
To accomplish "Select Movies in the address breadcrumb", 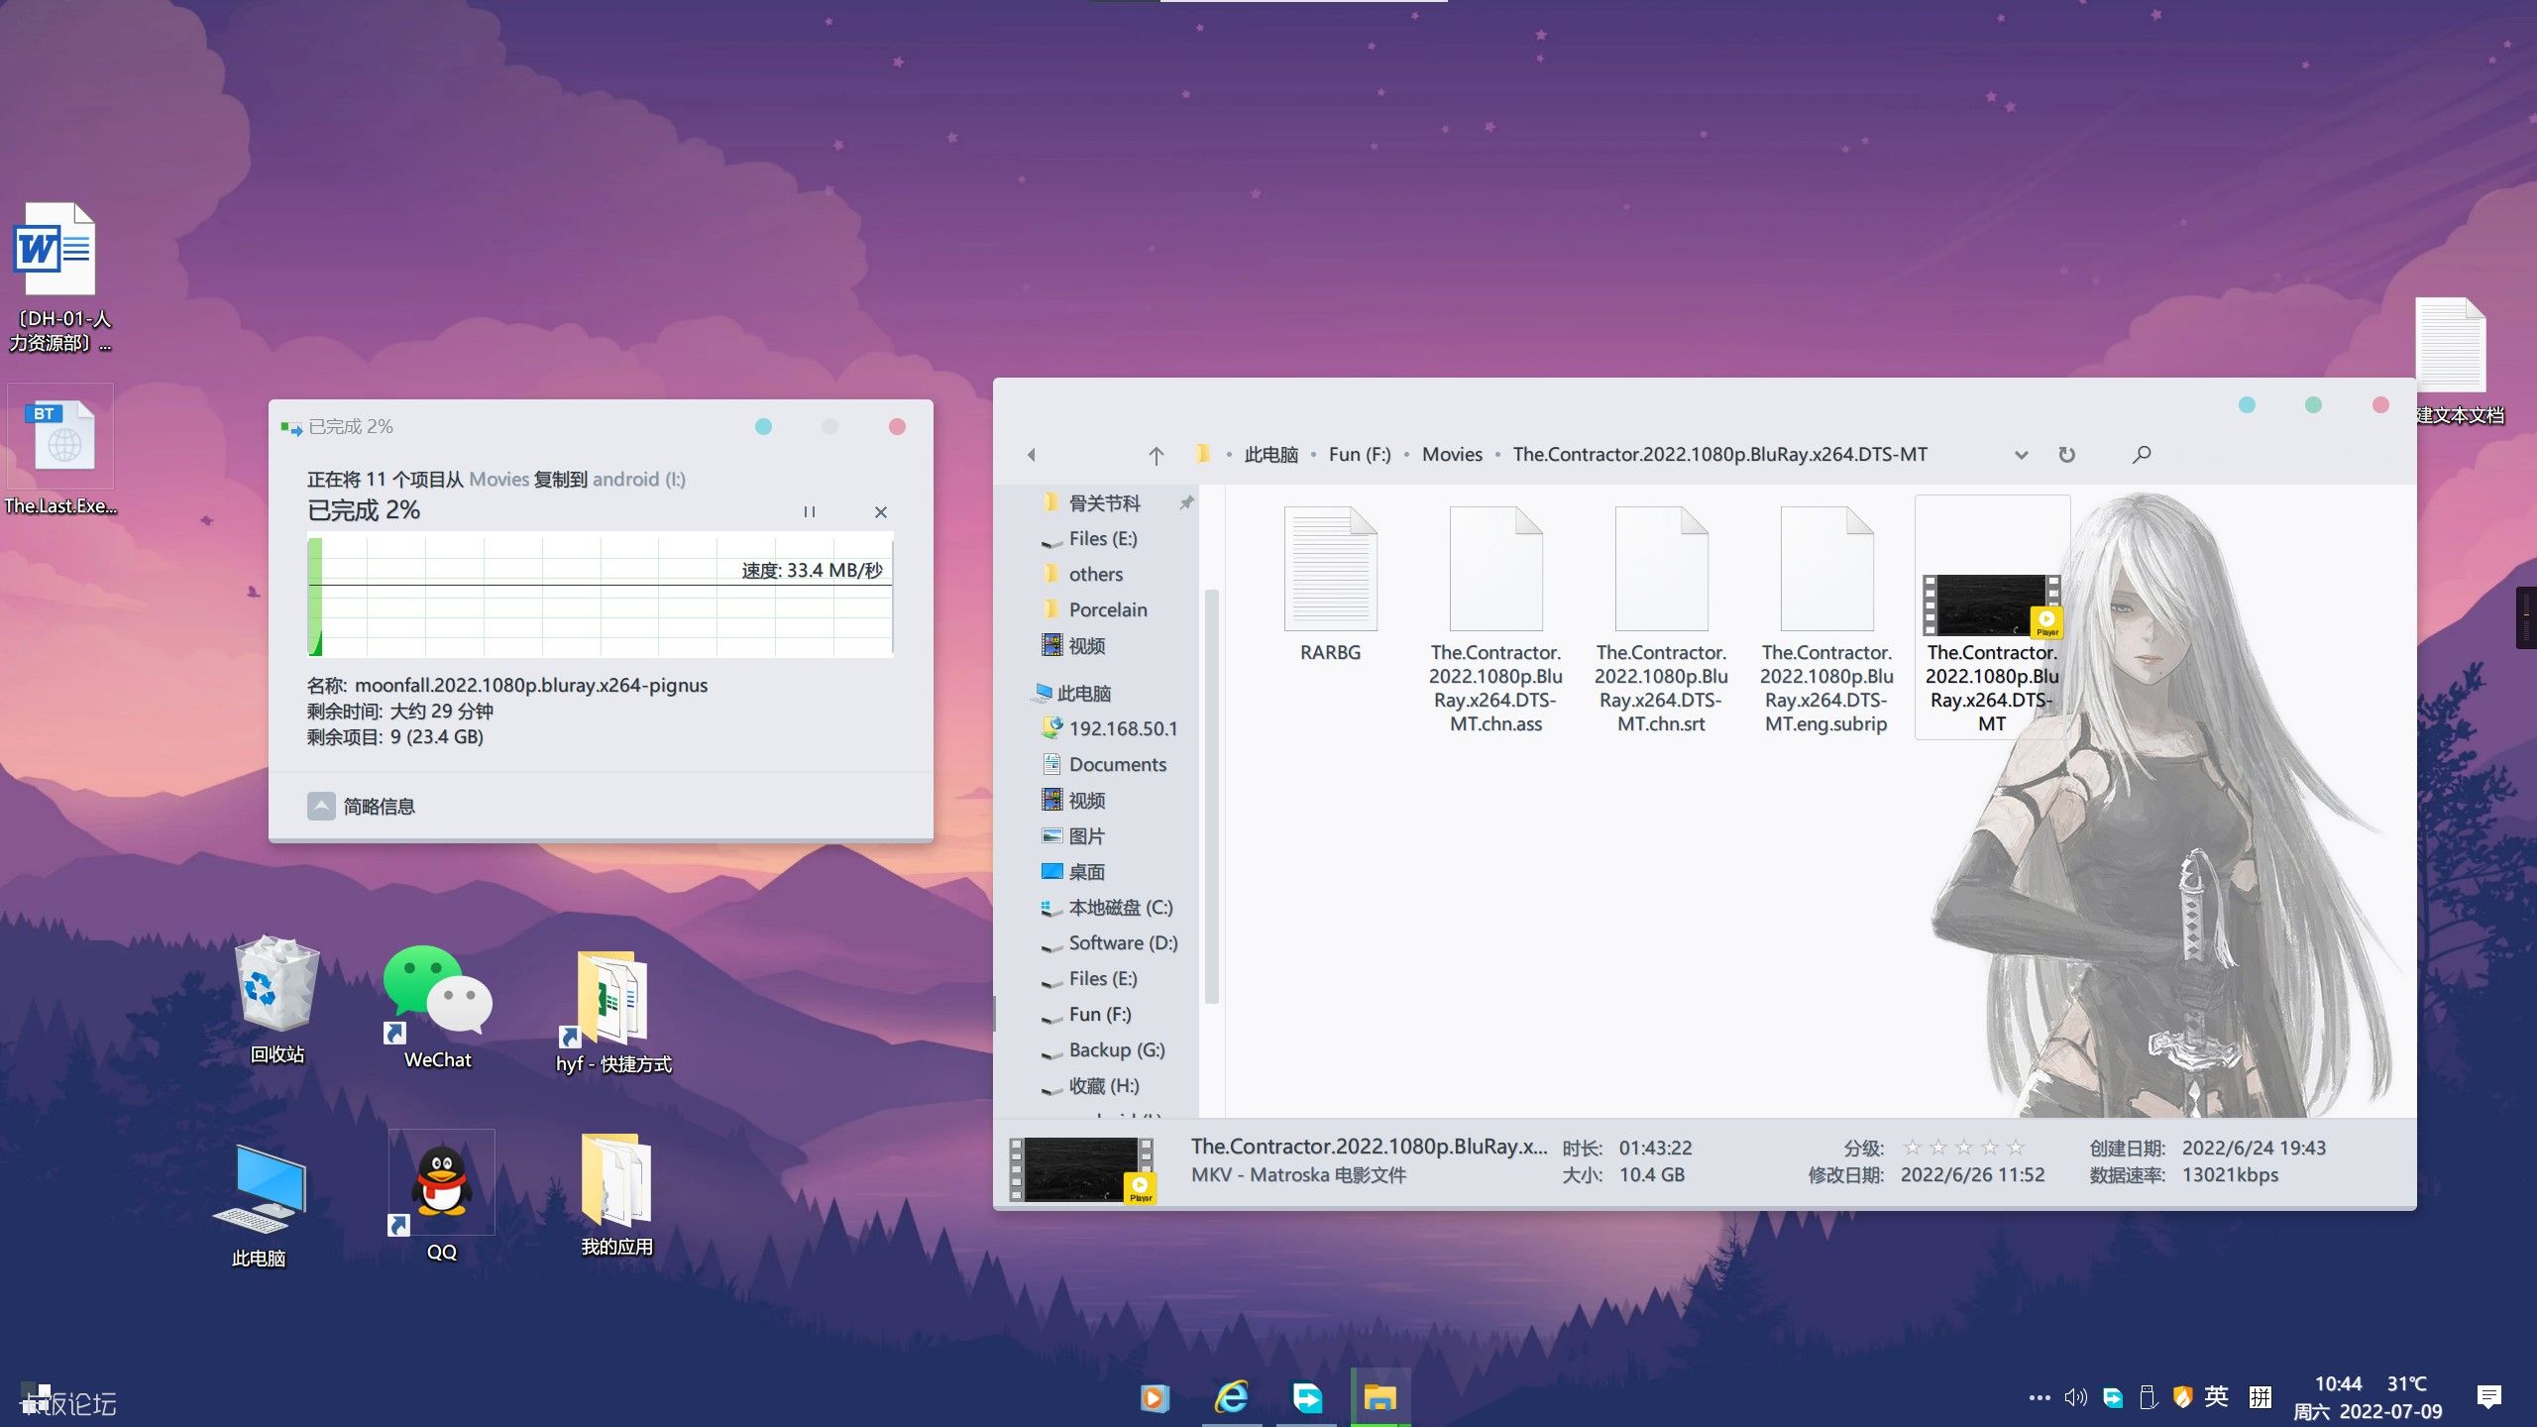I will click(x=1452, y=454).
